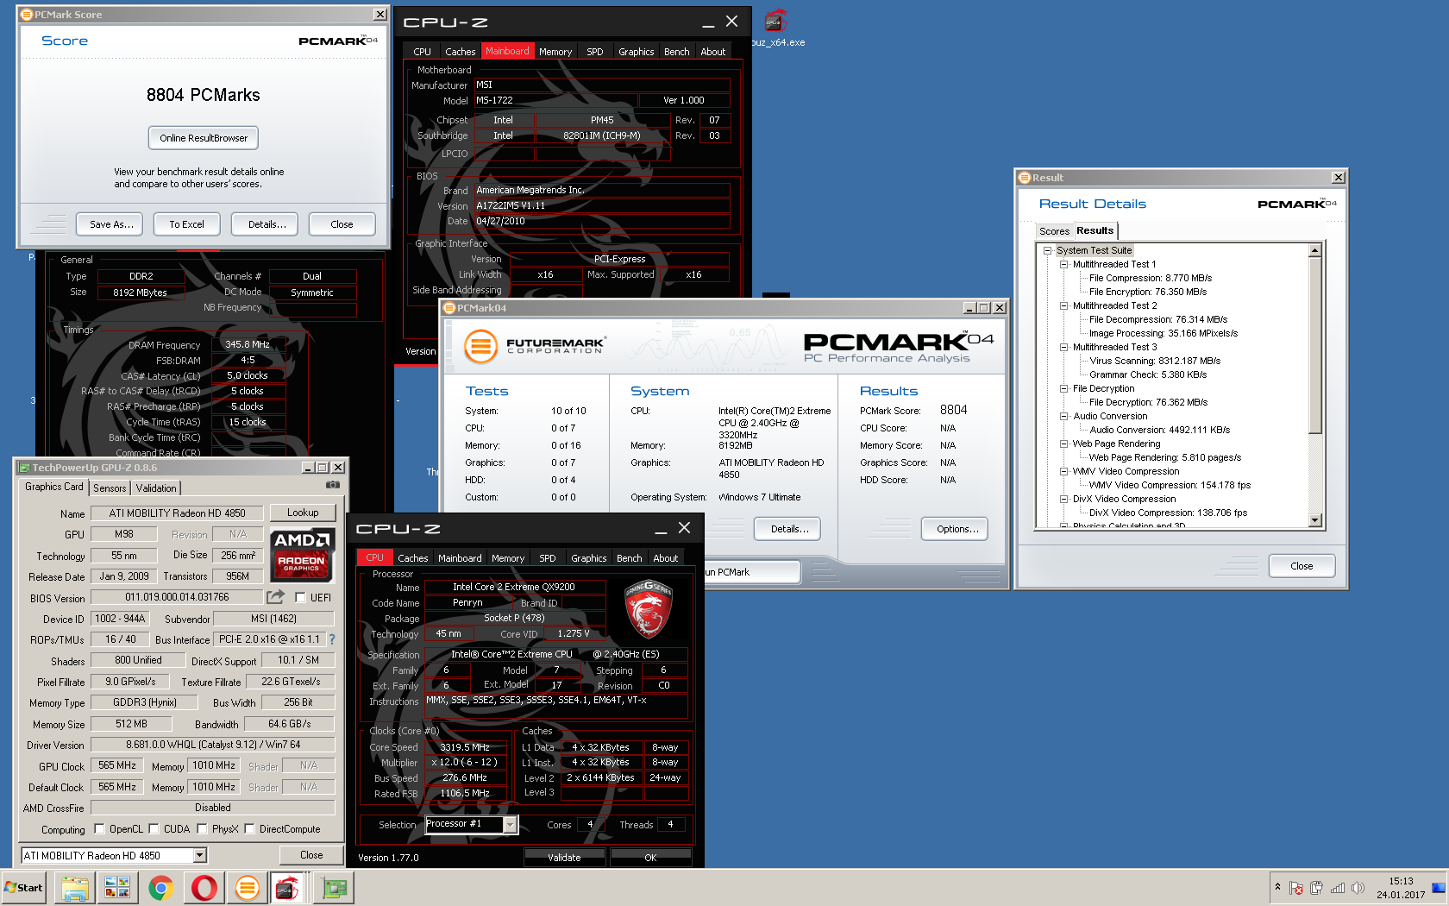The height and width of the screenshot is (906, 1449).
Task: Open the Action Center flag tray icon
Action: (x=1295, y=888)
